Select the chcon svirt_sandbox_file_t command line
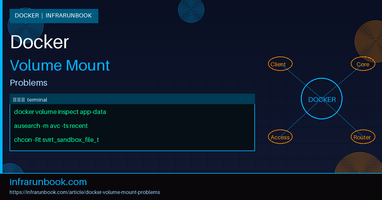The image size is (382, 200). point(56,140)
